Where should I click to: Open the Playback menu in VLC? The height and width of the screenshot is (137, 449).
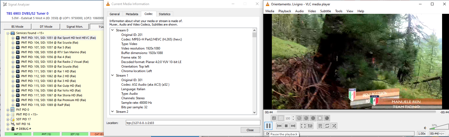(285, 11)
